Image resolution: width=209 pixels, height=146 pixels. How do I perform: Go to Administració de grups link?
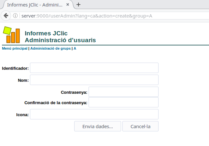(x=50, y=48)
